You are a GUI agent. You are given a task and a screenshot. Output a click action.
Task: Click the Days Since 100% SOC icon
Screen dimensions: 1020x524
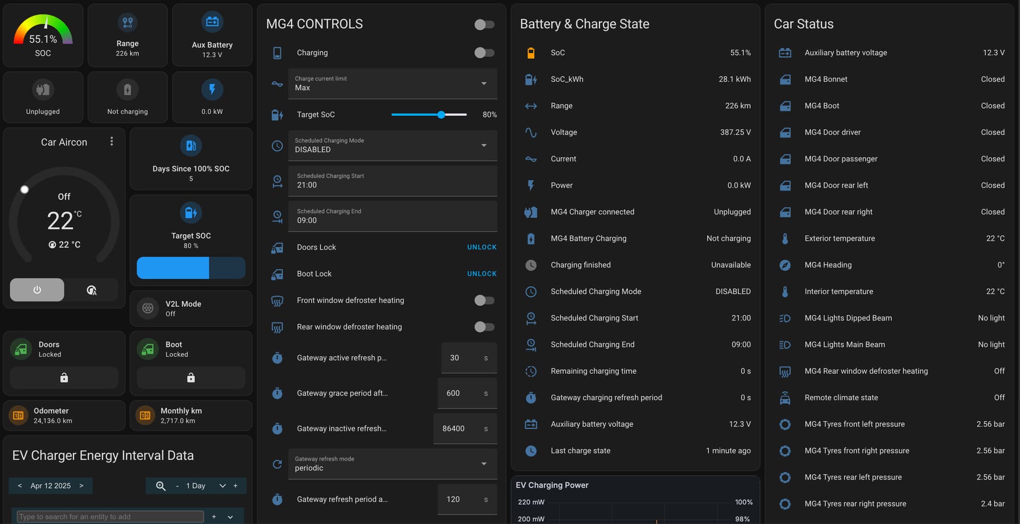191,146
